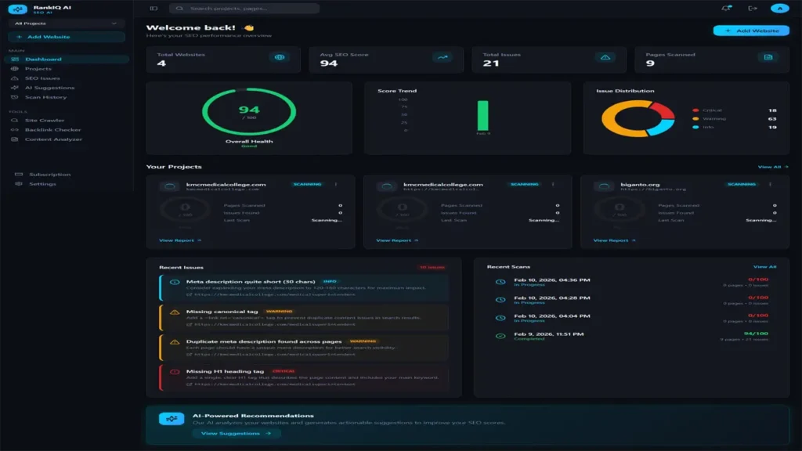Click the orange Warning legend swatch

[695, 119]
